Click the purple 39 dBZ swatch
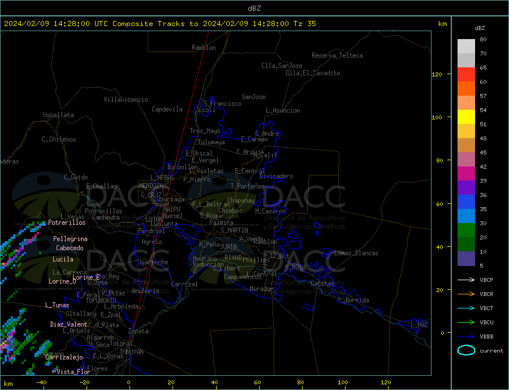 point(466,187)
